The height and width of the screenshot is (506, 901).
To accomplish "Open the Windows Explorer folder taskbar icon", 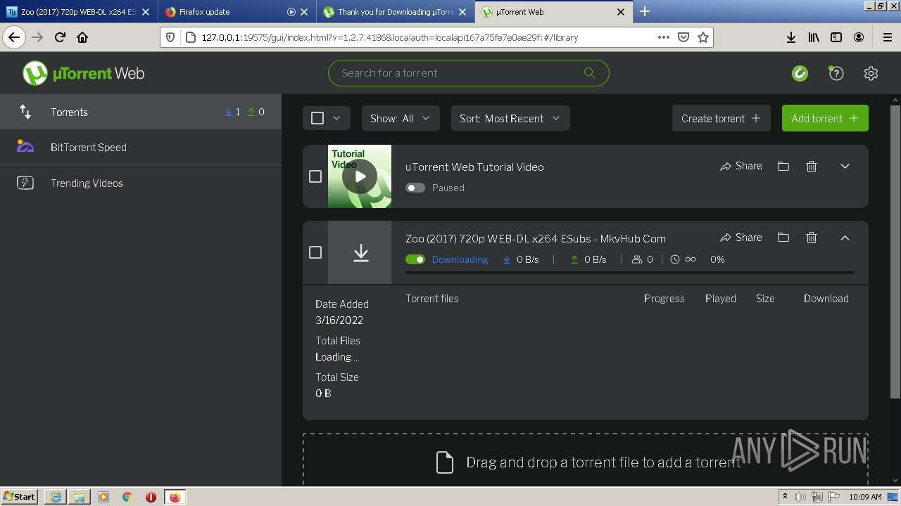I will point(80,497).
